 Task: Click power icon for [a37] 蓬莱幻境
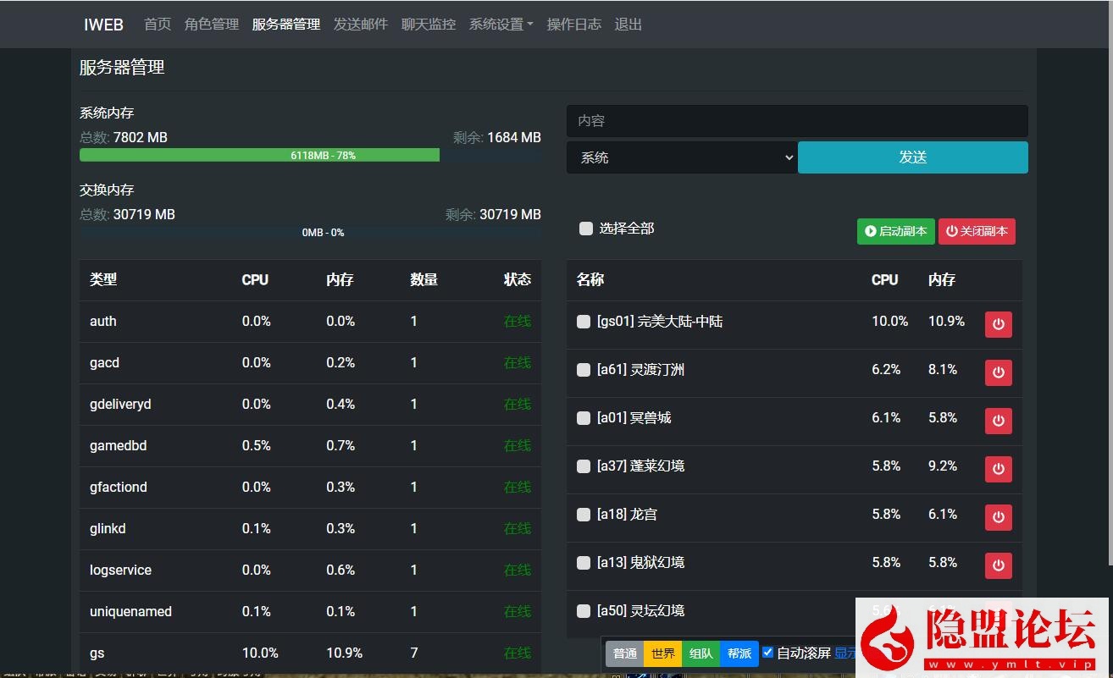(x=998, y=469)
